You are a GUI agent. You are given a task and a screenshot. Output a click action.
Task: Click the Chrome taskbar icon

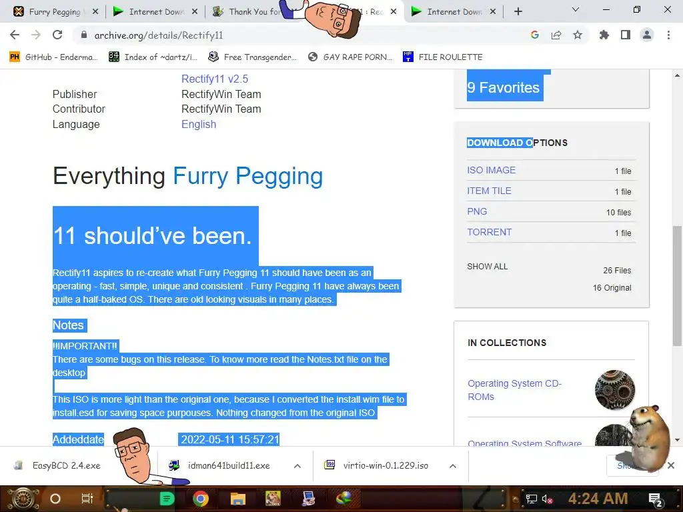click(x=201, y=499)
